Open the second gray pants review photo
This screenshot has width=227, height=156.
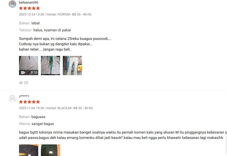click(51, 66)
